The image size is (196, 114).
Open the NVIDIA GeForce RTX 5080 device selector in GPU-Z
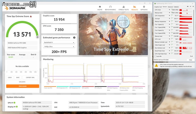pos(165,60)
